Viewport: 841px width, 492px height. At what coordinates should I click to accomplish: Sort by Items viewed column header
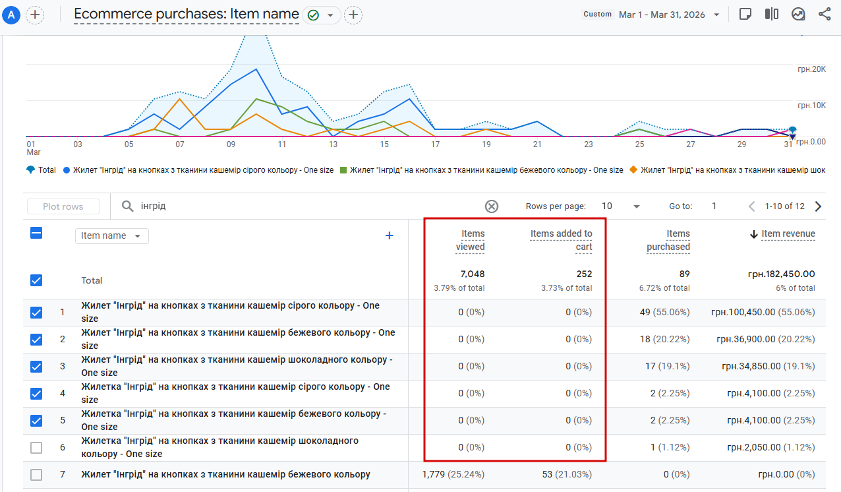tap(471, 240)
